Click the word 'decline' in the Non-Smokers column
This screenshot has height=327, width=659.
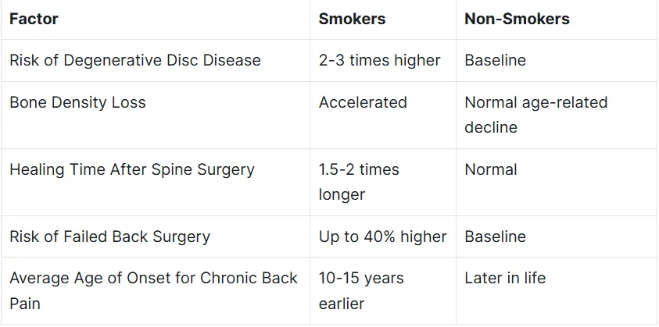[x=491, y=126]
